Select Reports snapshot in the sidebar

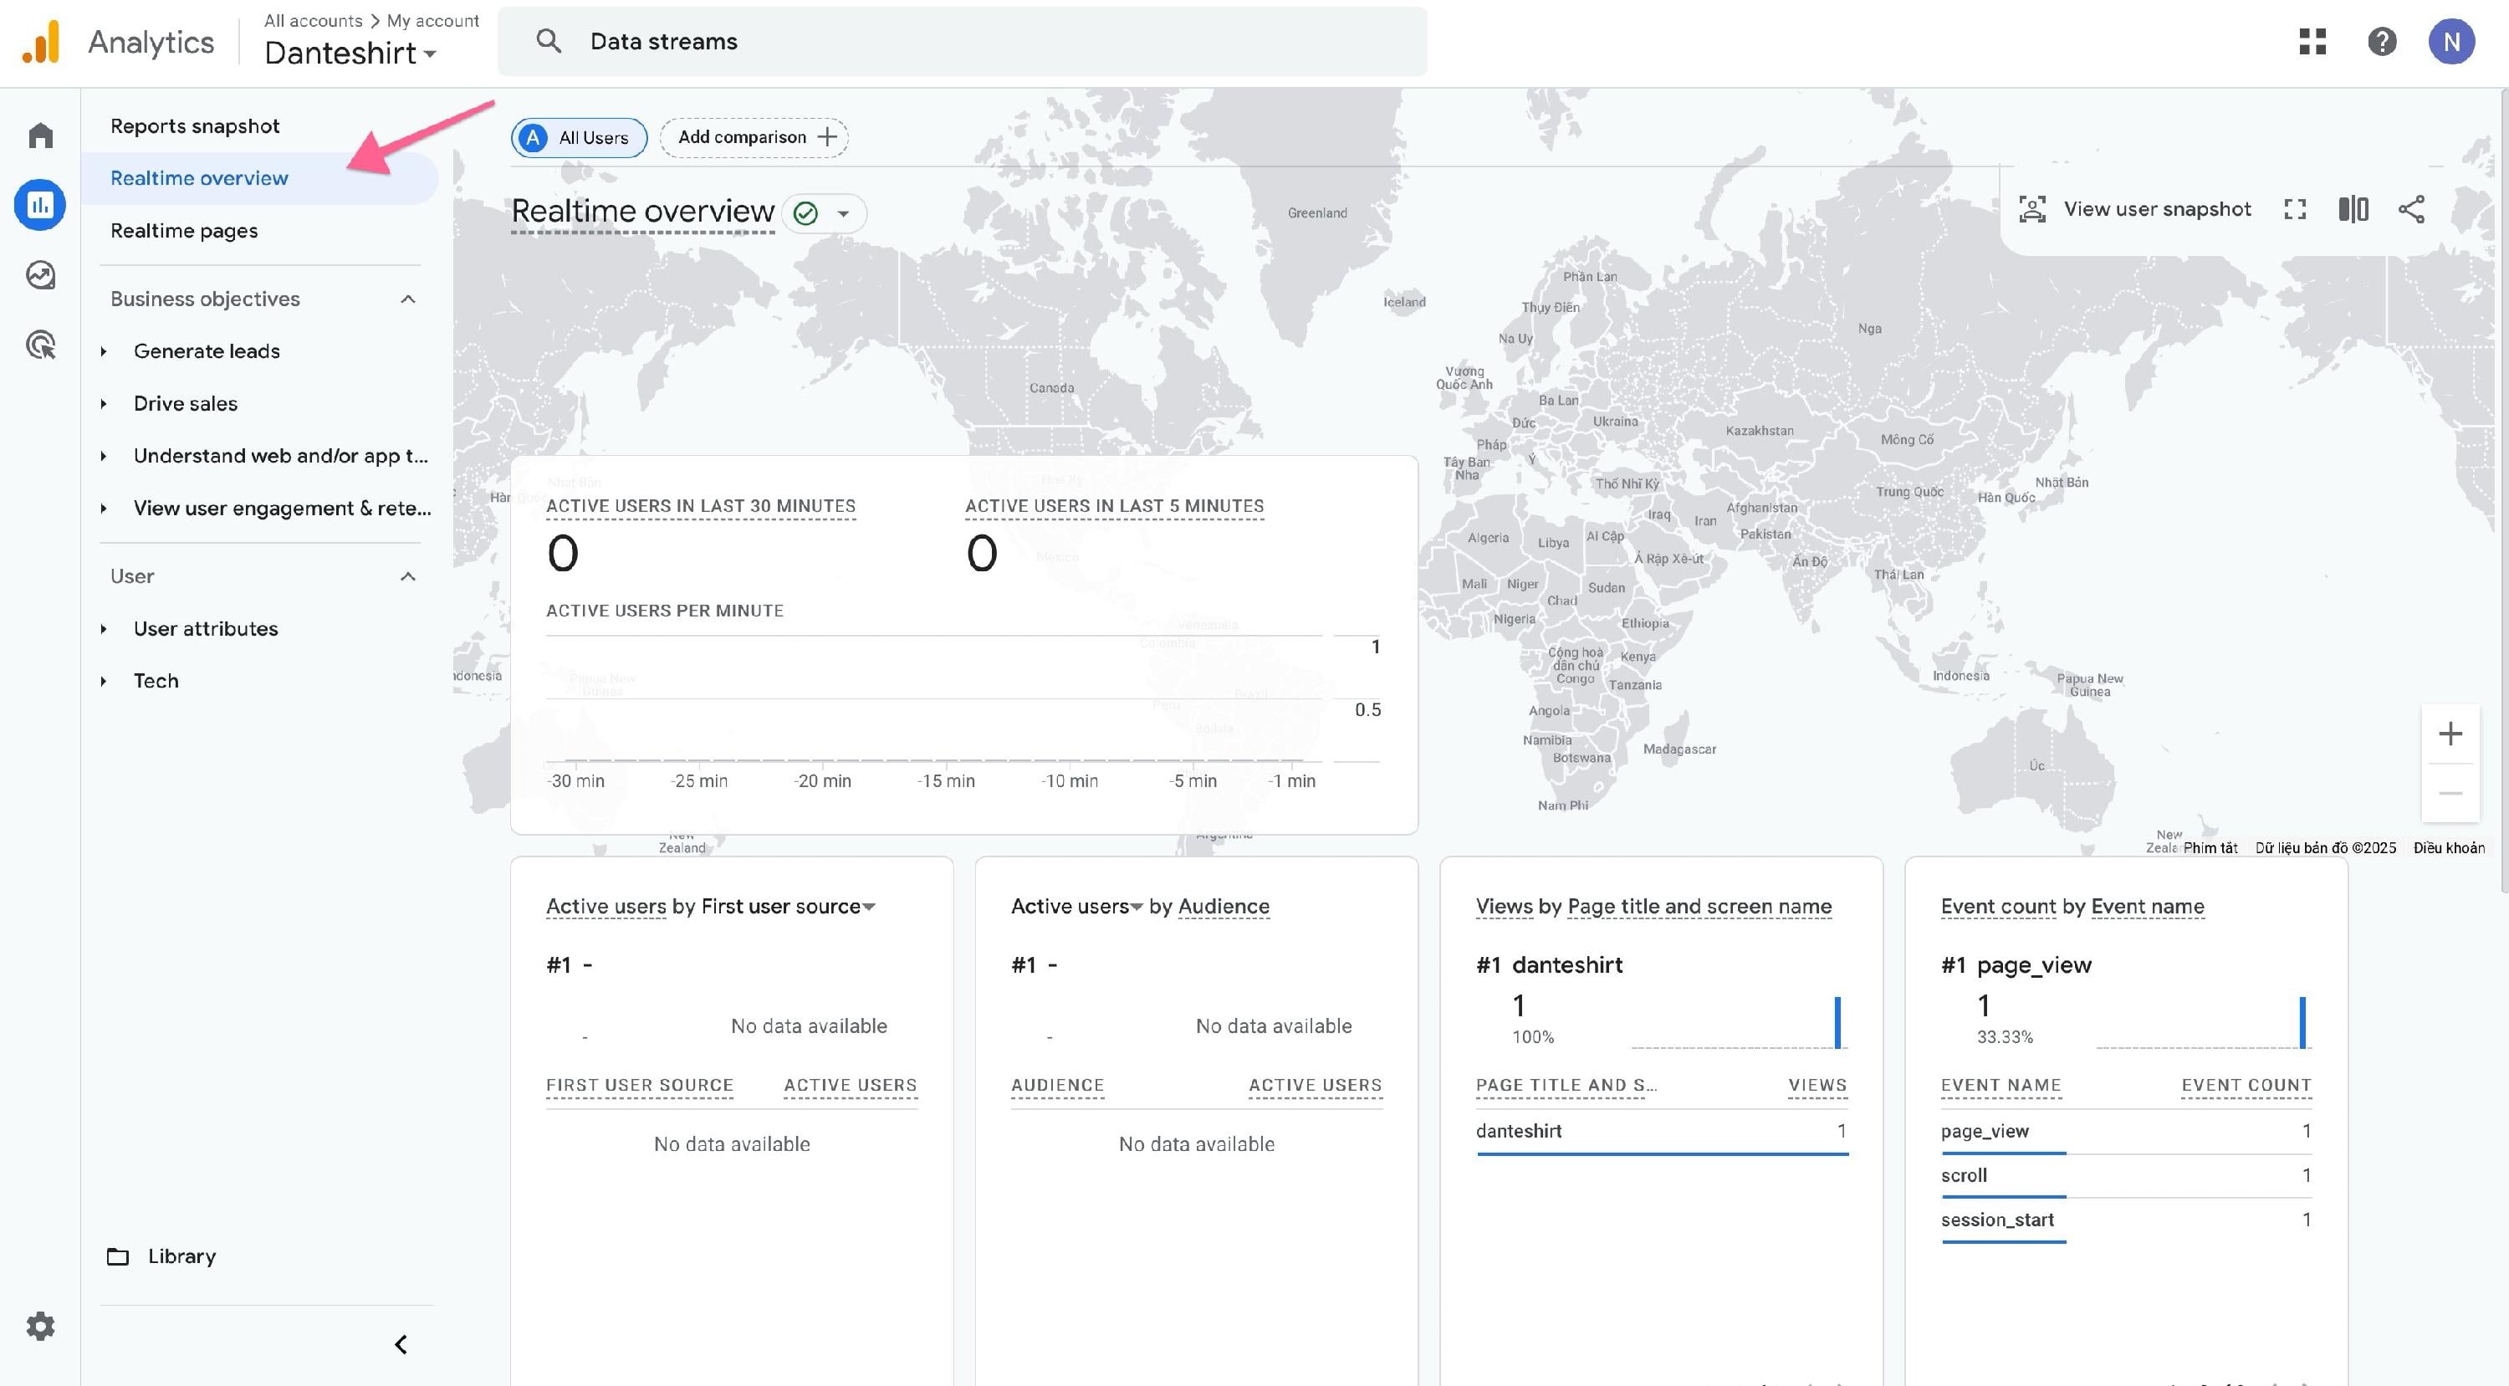point(195,126)
